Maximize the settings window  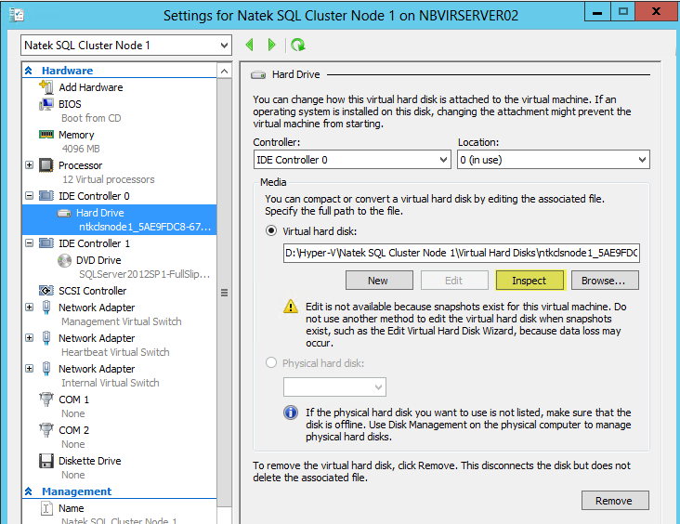click(623, 12)
